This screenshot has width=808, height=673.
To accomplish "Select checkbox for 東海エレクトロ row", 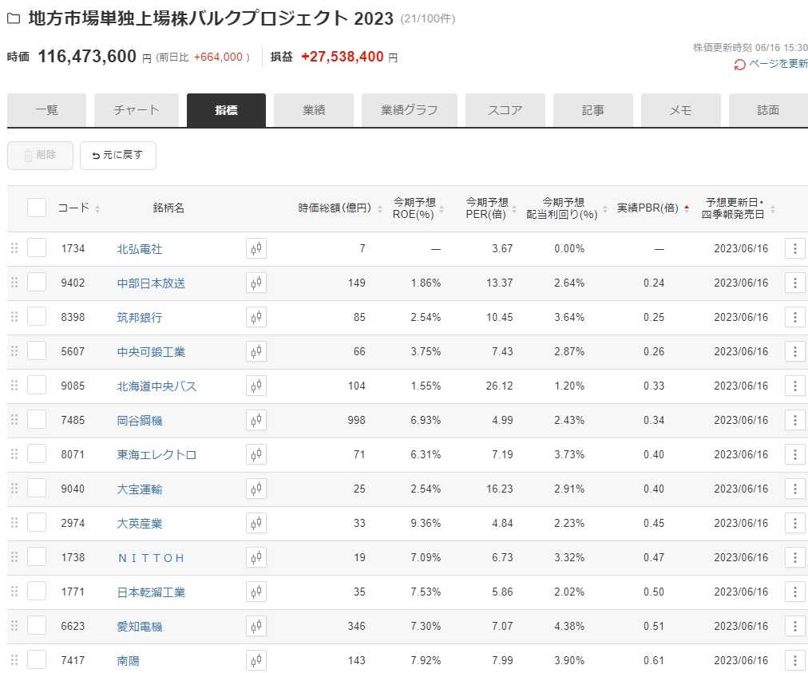I will [x=37, y=455].
